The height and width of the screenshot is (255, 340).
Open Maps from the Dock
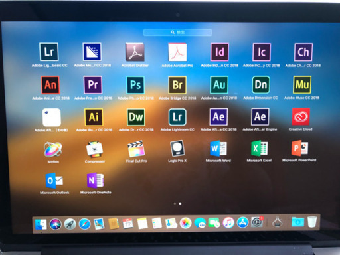(x=171, y=224)
